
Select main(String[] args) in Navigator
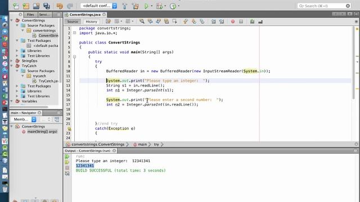(x=42, y=131)
